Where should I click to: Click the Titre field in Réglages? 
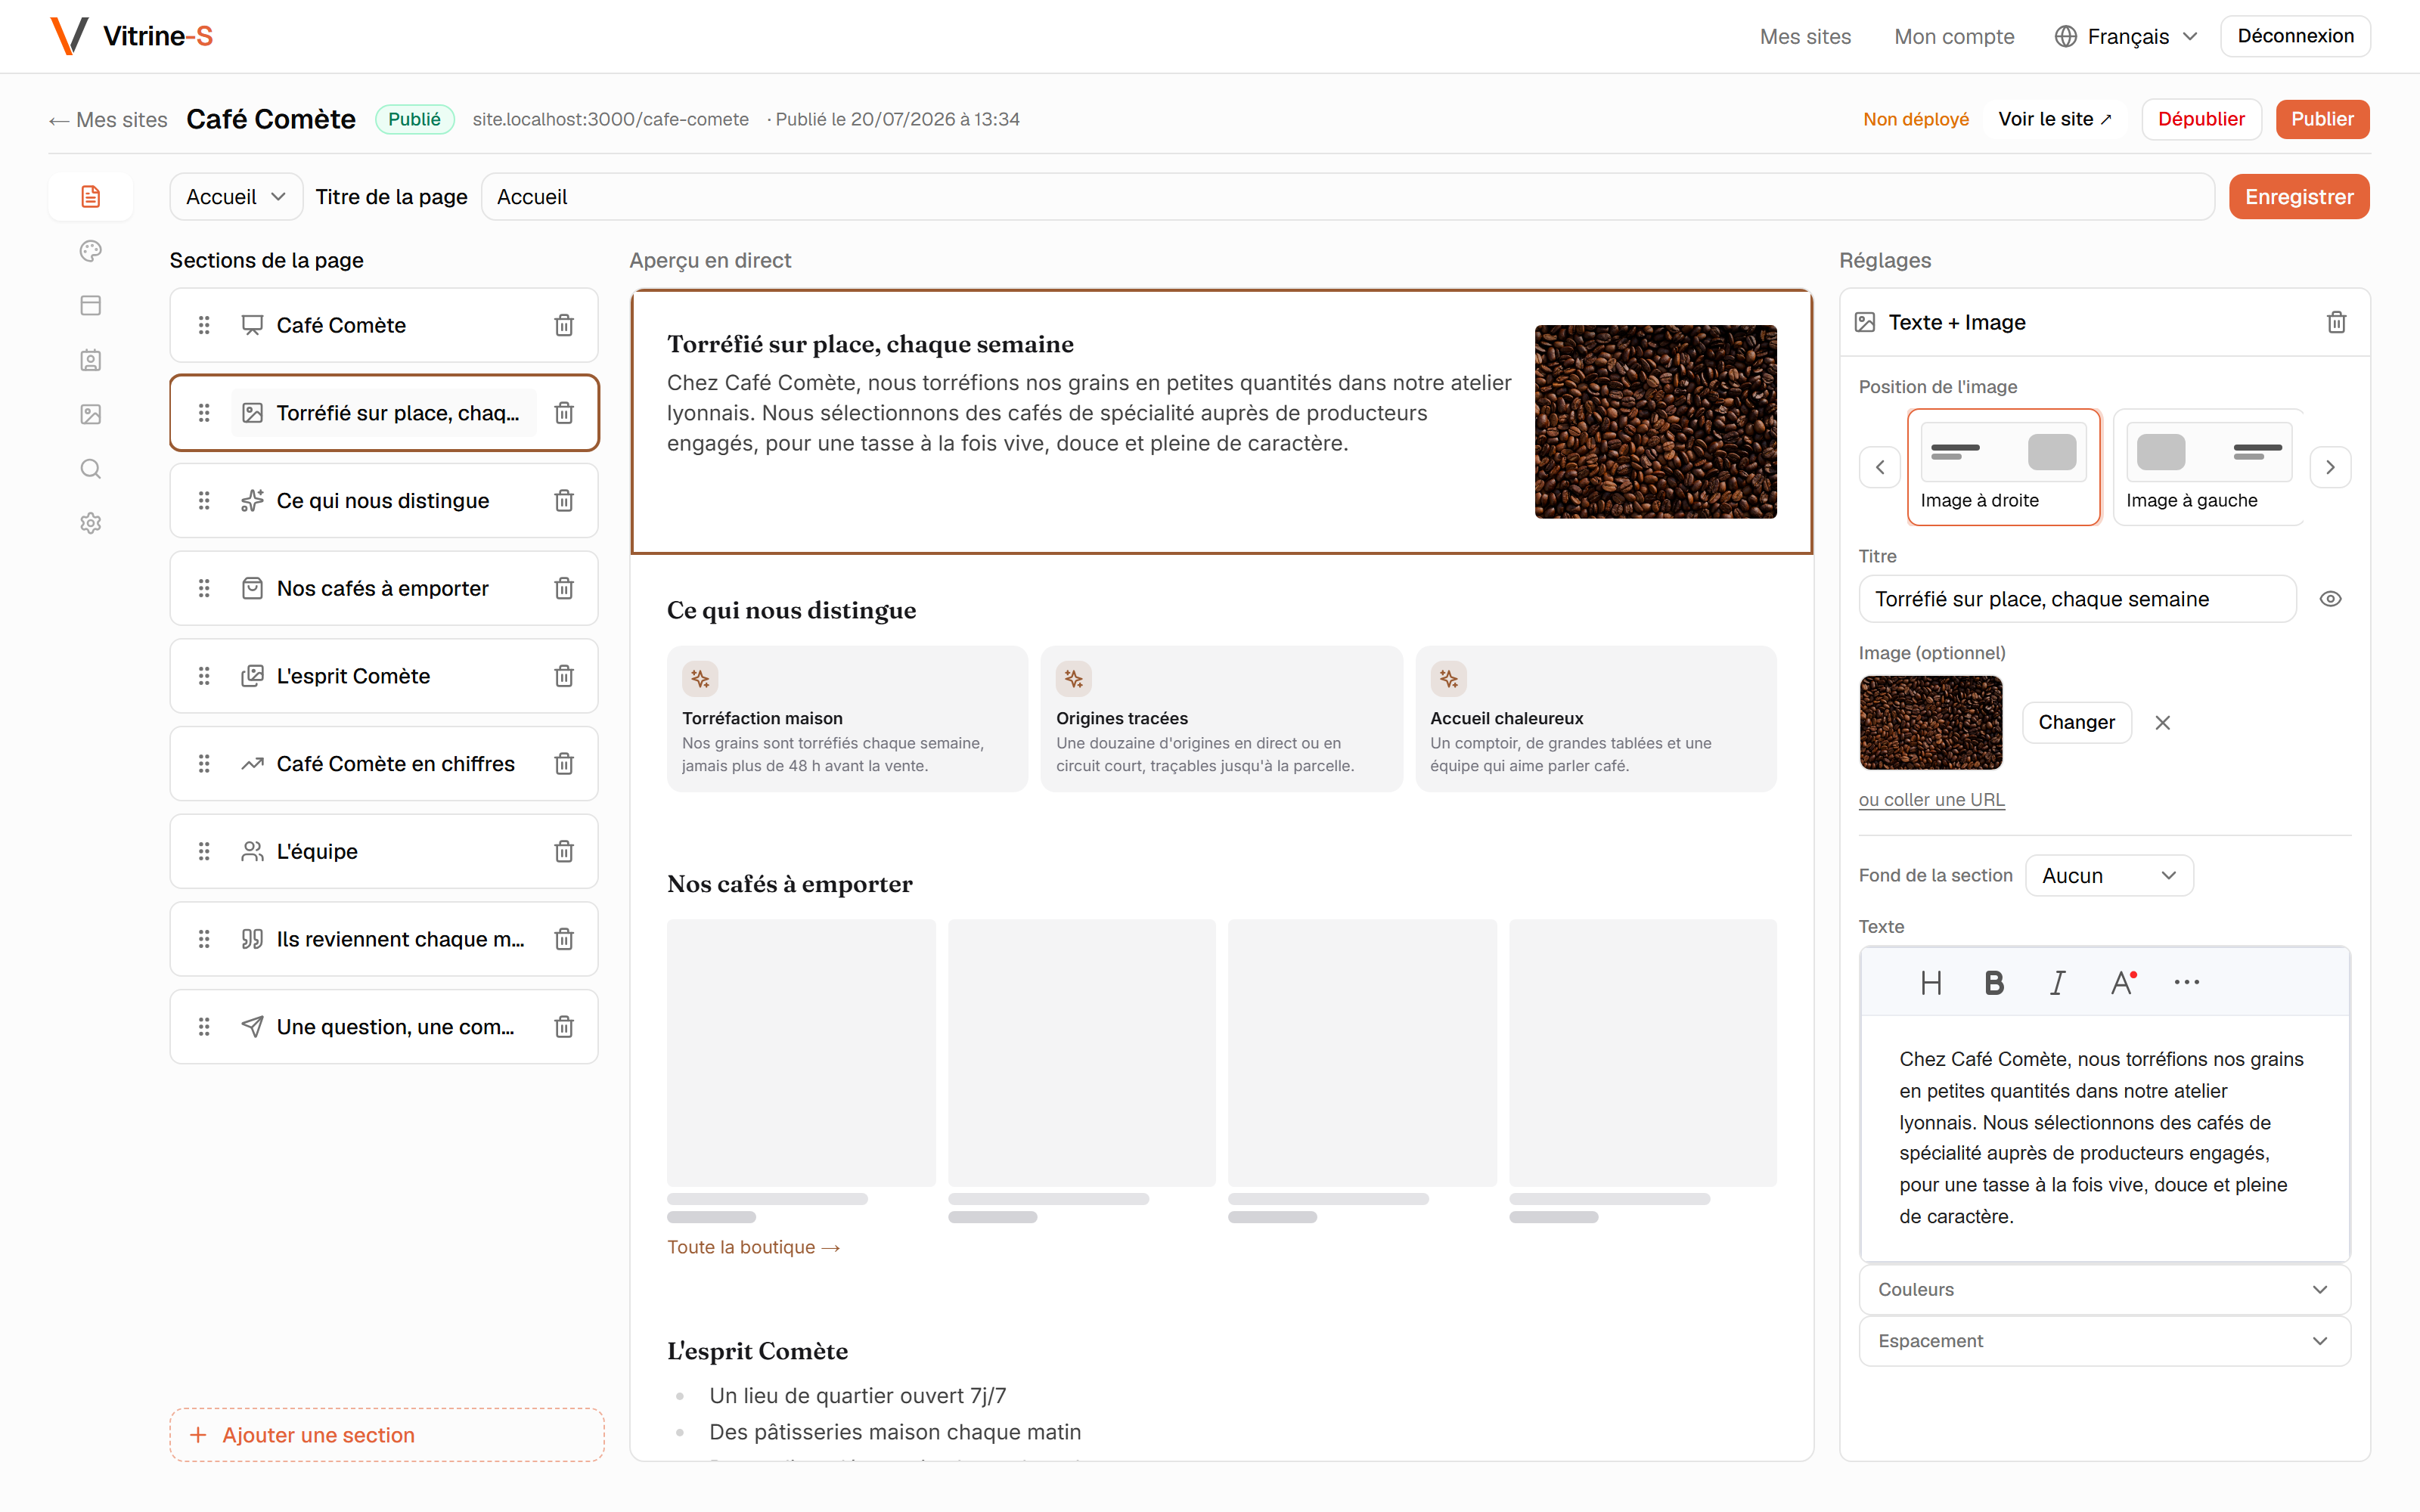click(2077, 599)
